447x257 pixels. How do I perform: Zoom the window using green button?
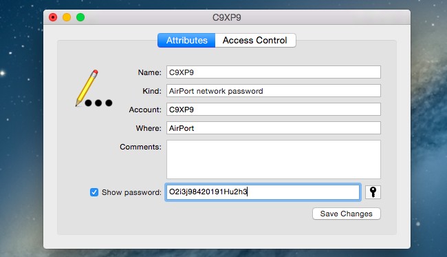(80, 17)
